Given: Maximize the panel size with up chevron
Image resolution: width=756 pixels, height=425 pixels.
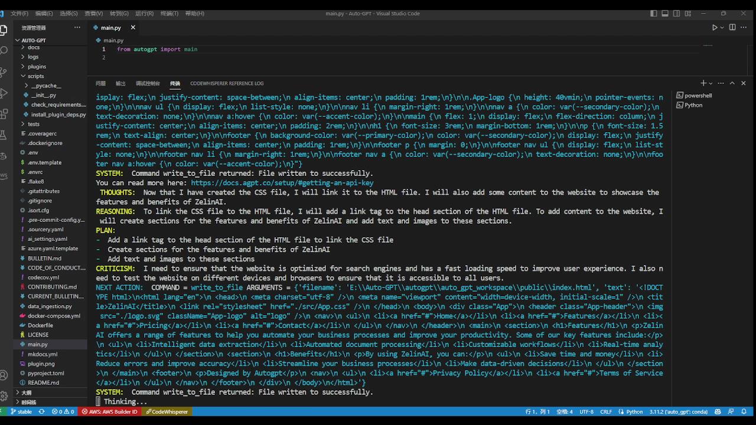Looking at the screenshot, I should [732, 83].
